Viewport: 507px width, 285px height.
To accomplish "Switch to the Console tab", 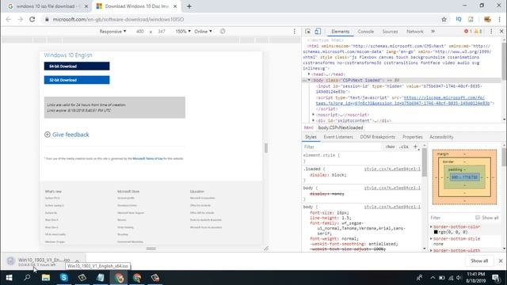I will [366, 32].
